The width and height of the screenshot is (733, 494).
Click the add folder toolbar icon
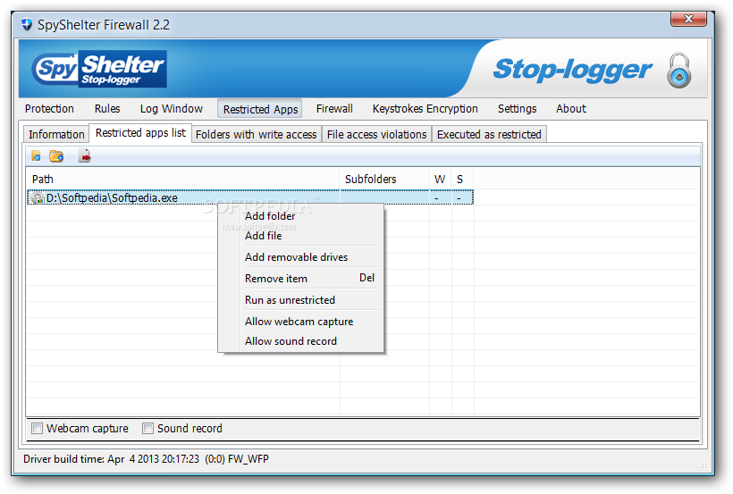[56, 156]
